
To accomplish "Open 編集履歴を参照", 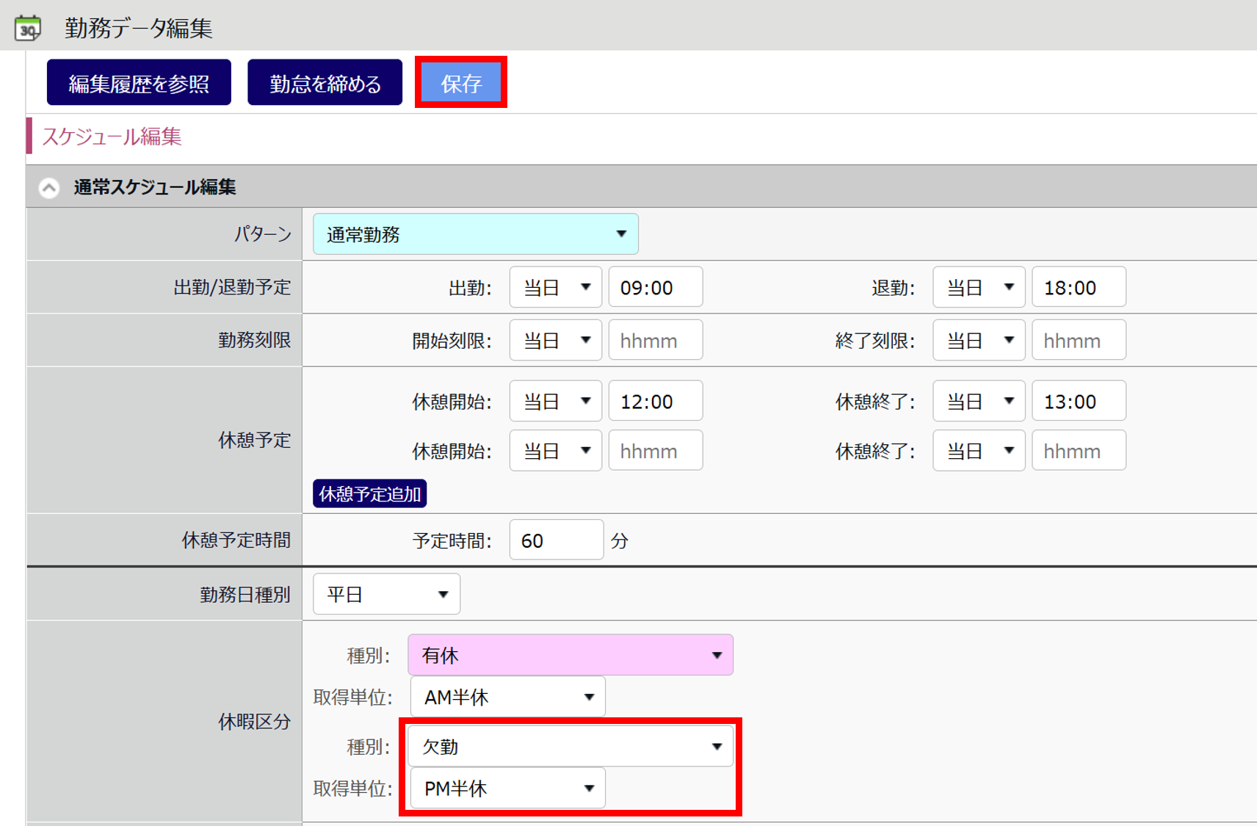I will click(139, 83).
